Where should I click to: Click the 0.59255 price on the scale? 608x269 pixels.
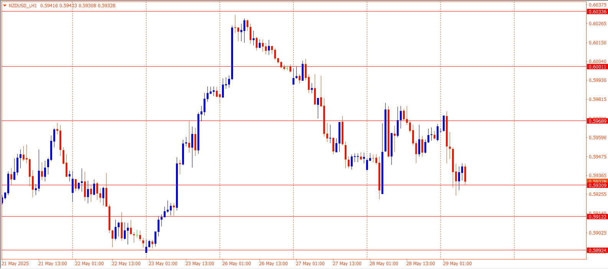[598, 194]
